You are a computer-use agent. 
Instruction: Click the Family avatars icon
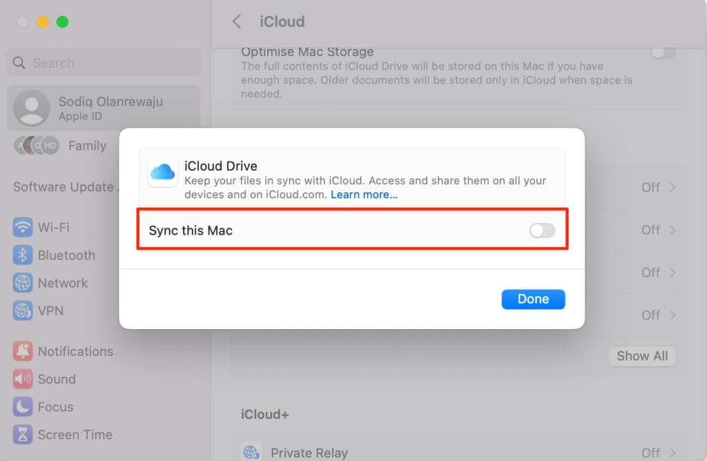pos(37,146)
